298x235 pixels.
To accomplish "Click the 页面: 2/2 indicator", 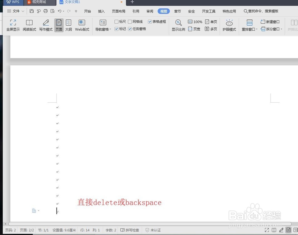I will click(27, 230).
